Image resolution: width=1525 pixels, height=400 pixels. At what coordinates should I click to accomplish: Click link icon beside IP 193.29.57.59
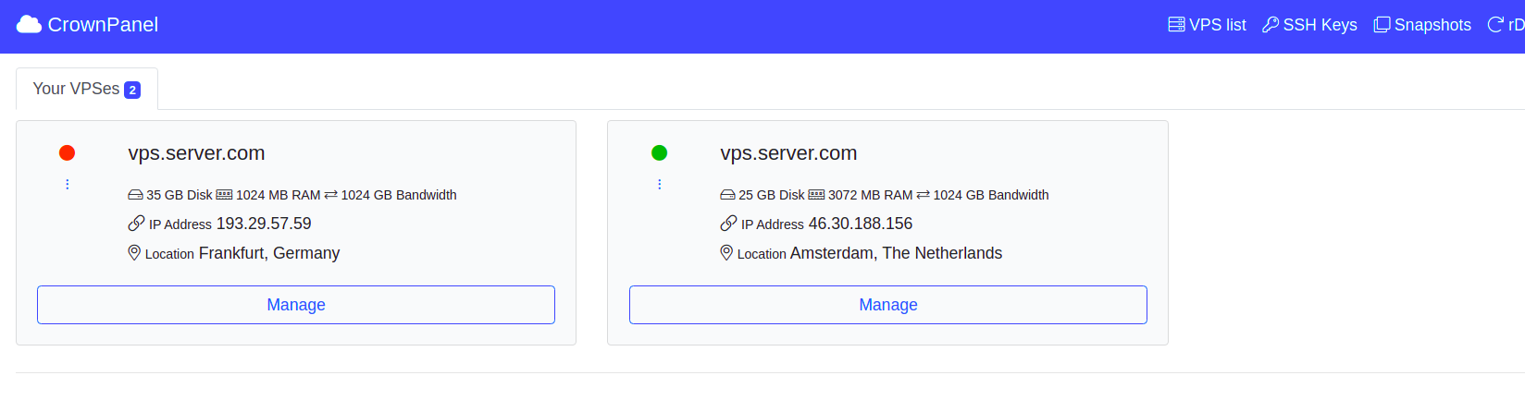(136, 224)
